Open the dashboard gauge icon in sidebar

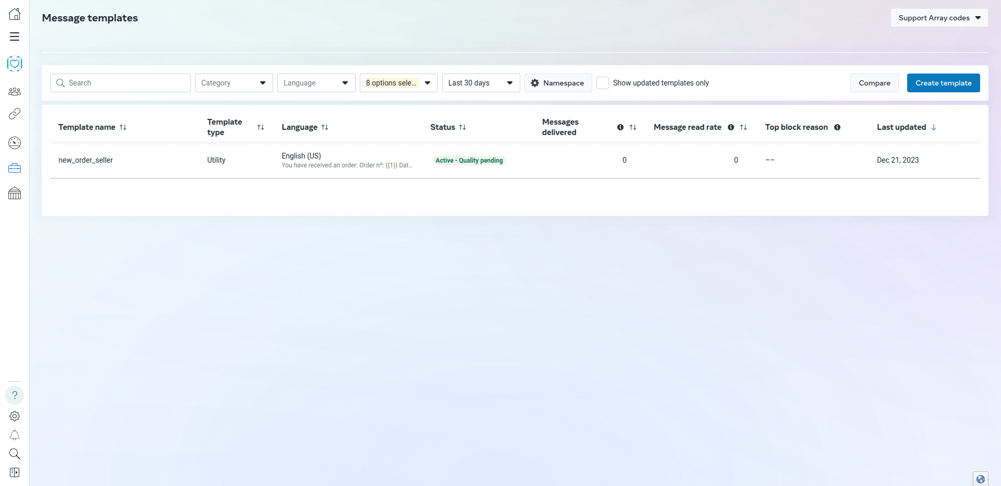point(15,143)
